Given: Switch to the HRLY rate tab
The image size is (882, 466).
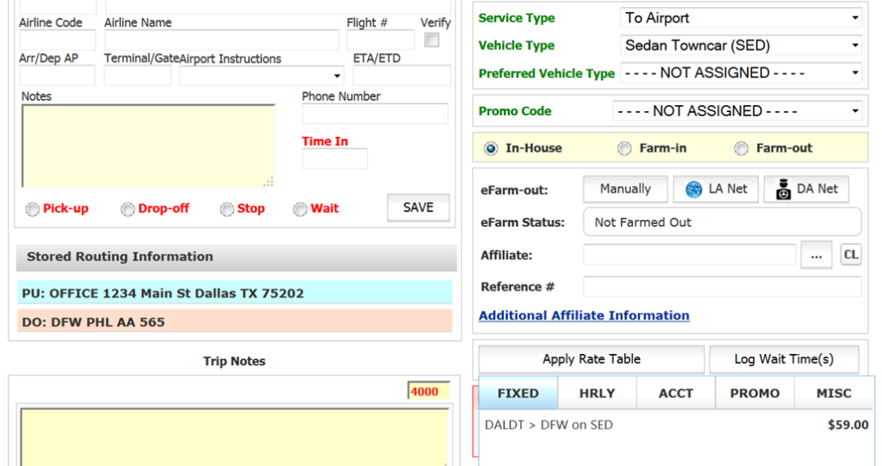Looking at the screenshot, I should 597,394.
